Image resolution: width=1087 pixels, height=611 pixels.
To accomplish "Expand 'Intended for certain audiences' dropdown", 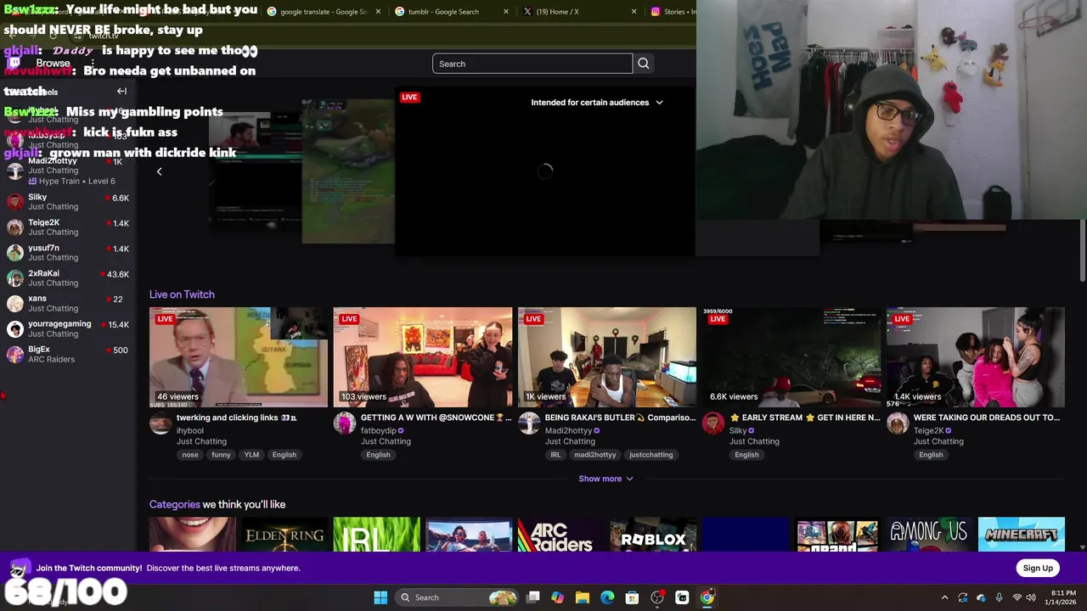I will click(x=597, y=103).
